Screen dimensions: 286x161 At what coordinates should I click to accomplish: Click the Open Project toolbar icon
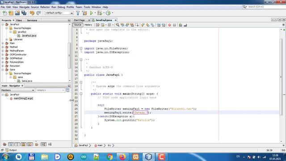coord(17,13)
